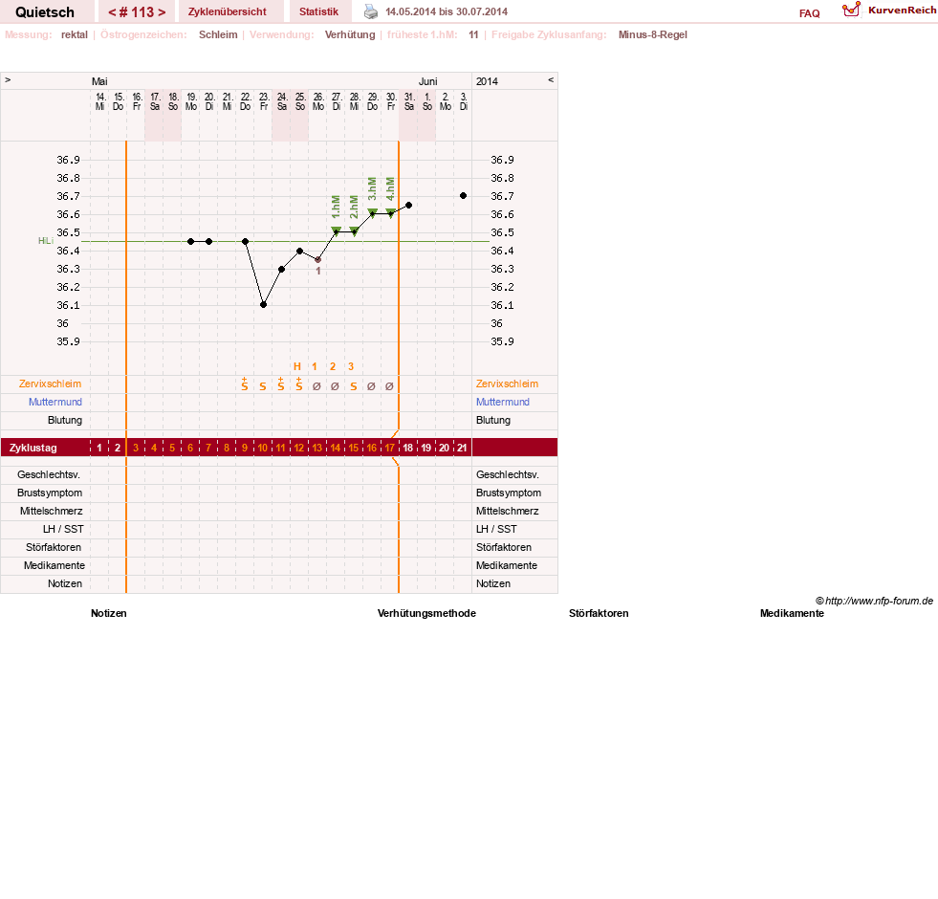
Task: Select cycle day 14 in Zyklustag row
Action: point(335,448)
